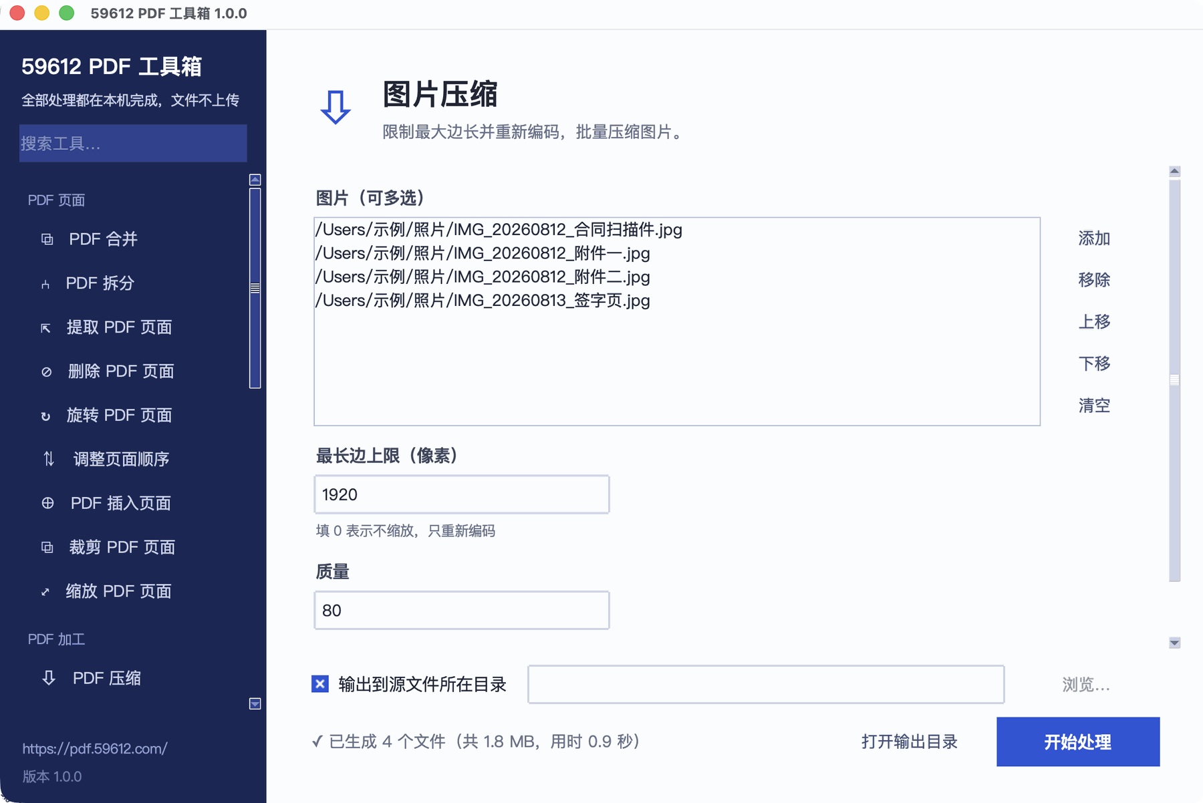The height and width of the screenshot is (803, 1203).
Task: Click the PDF 加工 section header
Action: click(56, 639)
